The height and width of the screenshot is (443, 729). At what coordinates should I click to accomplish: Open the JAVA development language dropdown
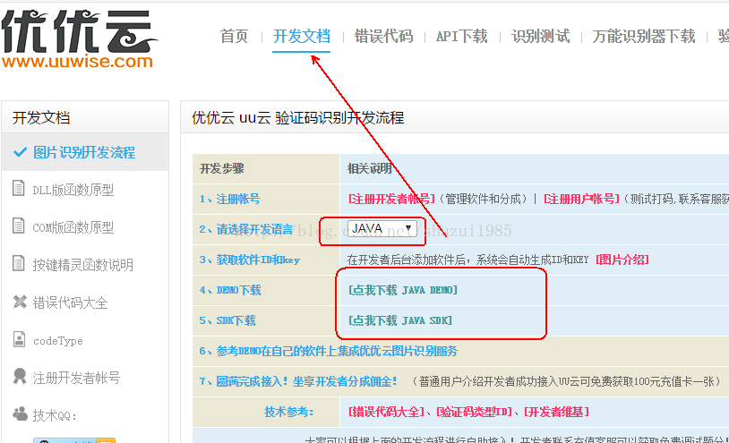pos(382,228)
